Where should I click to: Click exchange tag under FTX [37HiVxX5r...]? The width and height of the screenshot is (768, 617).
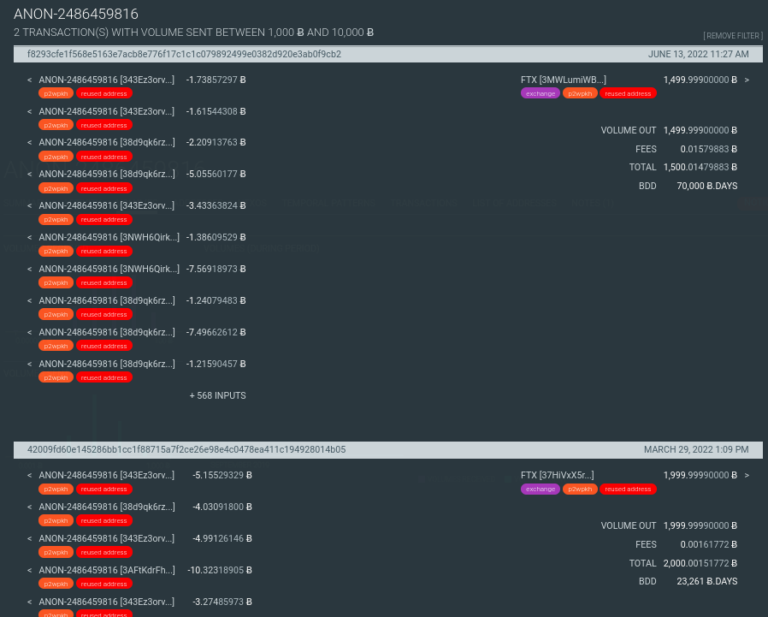click(x=541, y=489)
